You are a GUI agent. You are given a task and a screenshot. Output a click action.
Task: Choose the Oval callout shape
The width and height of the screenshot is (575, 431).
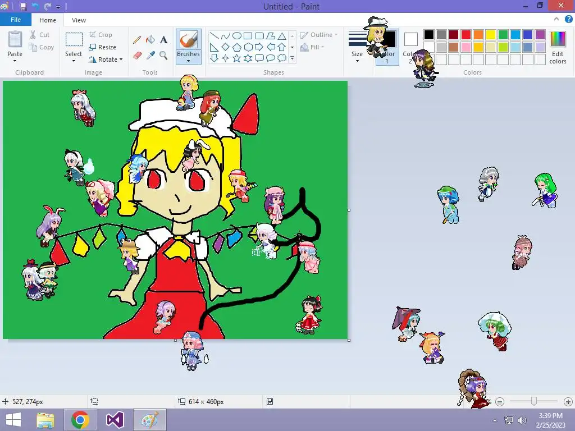271,58
